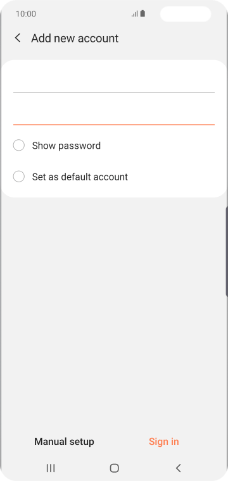Tap empty gray area below the form card
The width and height of the screenshot is (228, 481).
tap(114, 307)
